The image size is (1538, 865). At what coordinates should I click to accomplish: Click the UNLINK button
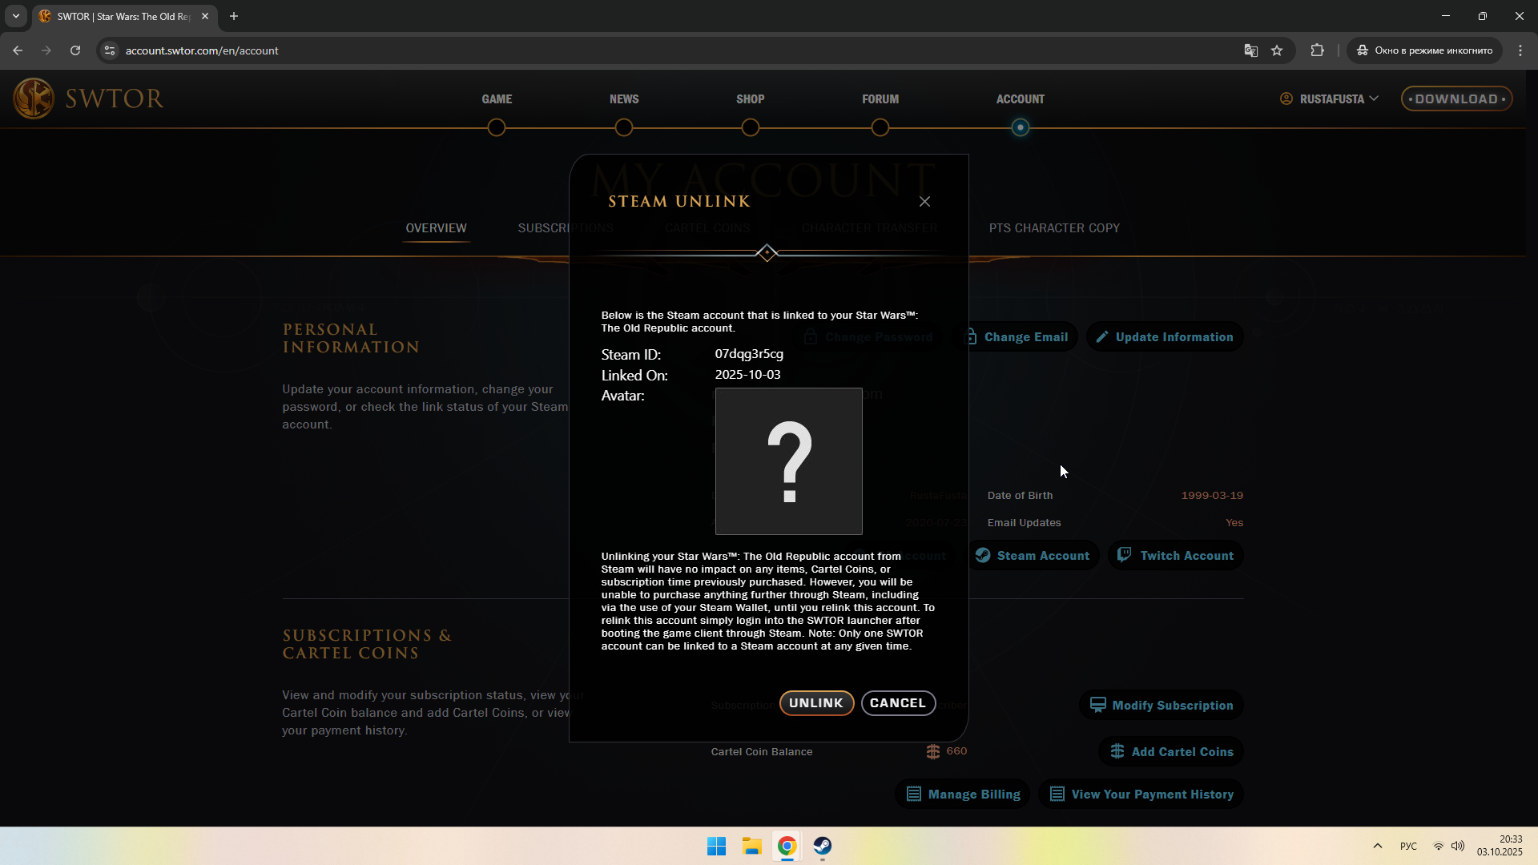(x=815, y=703)
